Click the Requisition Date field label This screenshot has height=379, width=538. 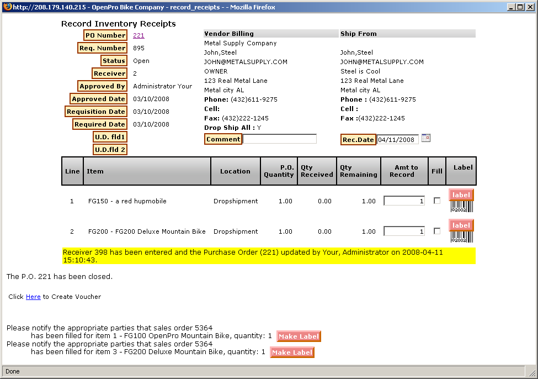tap(96, 112)
